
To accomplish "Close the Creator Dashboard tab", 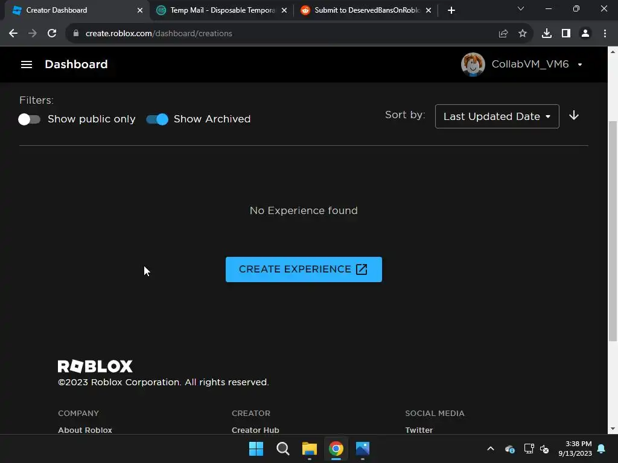I will [x=140, y=10].
